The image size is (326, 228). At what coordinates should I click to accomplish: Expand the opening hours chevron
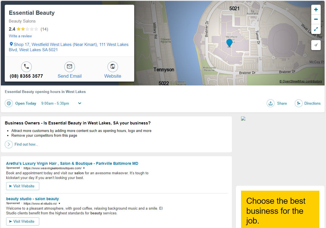[80, 103]
